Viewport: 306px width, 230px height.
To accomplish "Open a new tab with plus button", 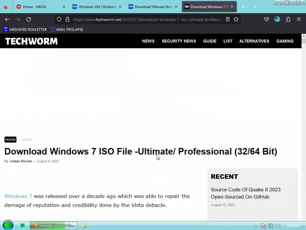I will coord(243,7).
